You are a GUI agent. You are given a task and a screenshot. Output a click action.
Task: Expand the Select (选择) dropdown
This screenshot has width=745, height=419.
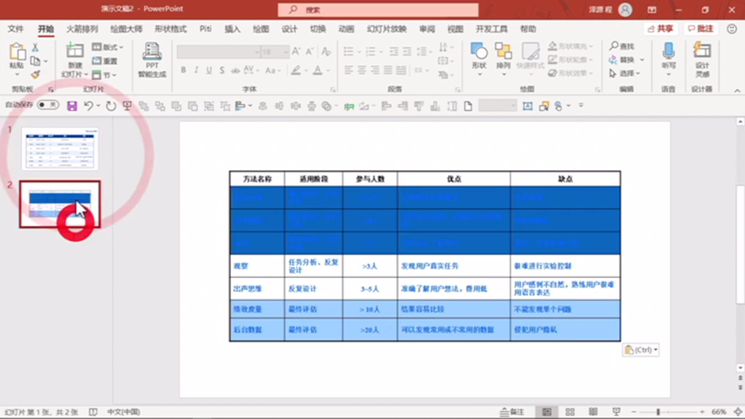624,73
